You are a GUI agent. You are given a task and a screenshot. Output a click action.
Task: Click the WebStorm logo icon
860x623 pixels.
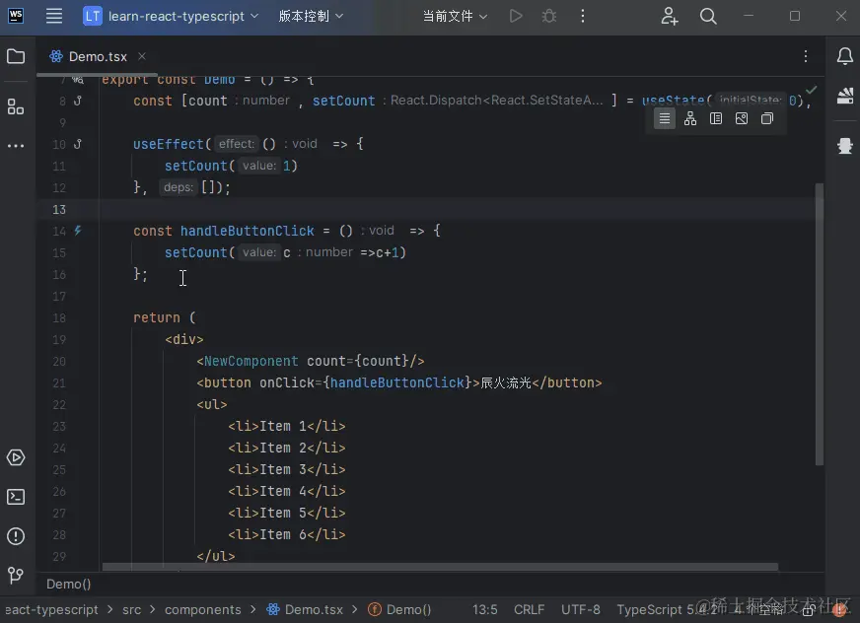click(16, 16)
